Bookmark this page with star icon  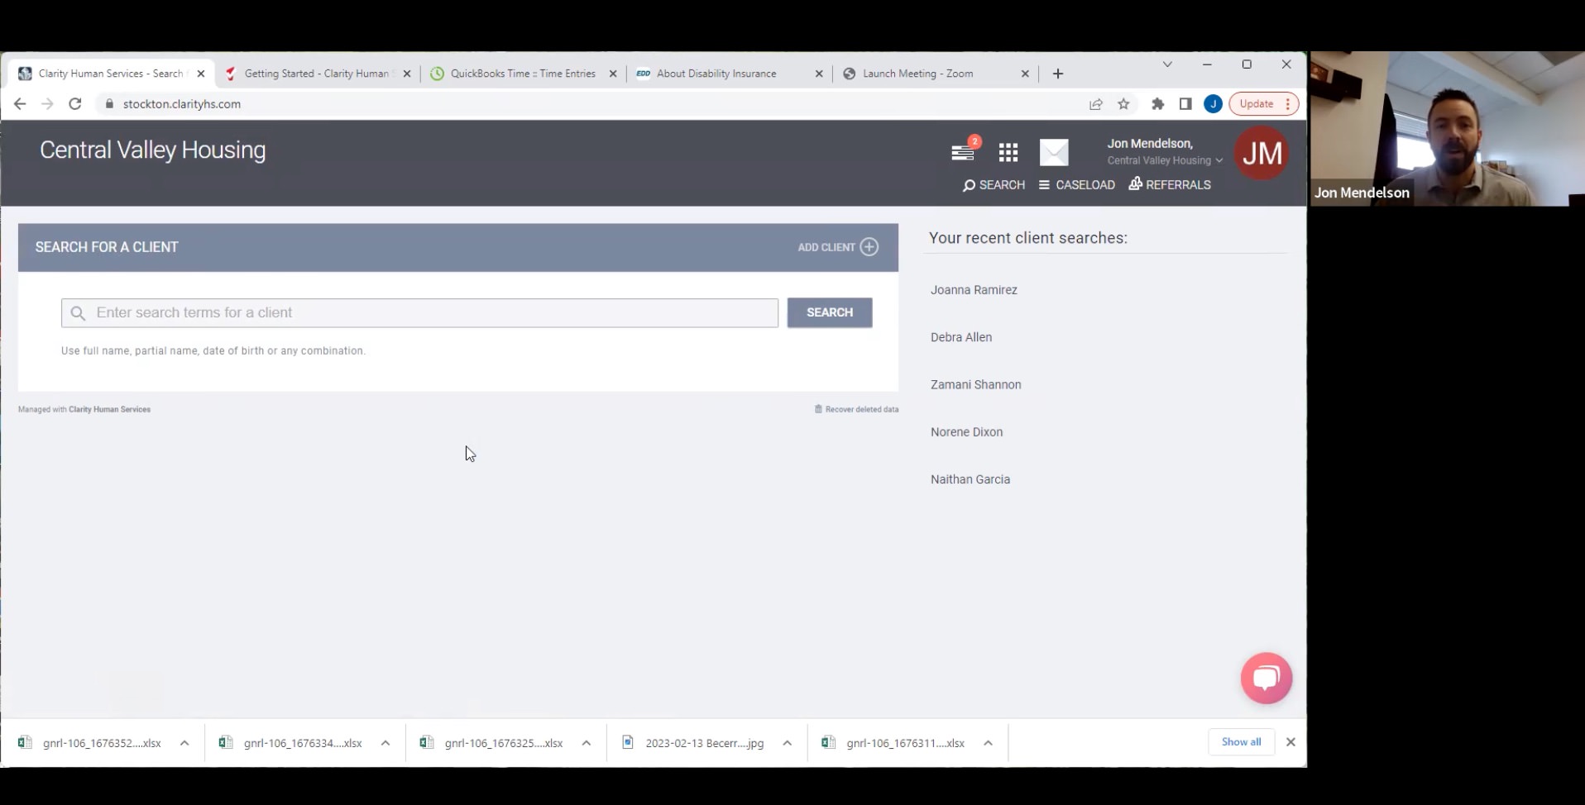click(1123, 104)
